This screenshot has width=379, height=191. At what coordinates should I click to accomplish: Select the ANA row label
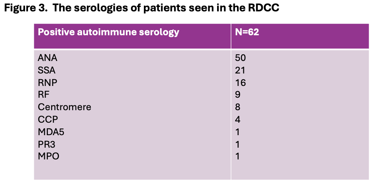click(48, 58)
